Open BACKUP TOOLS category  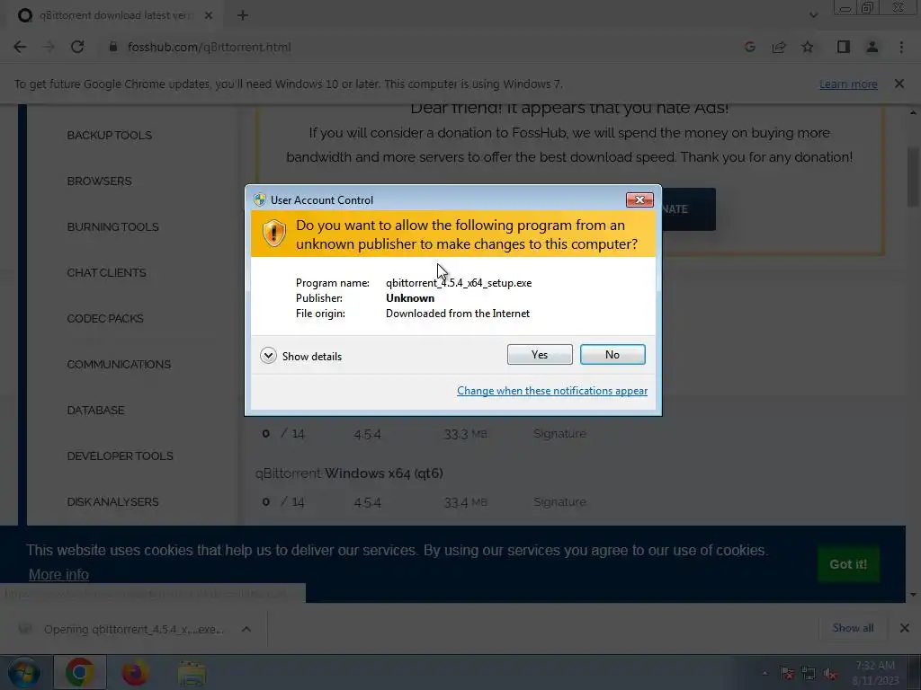(x=109, y=135)
